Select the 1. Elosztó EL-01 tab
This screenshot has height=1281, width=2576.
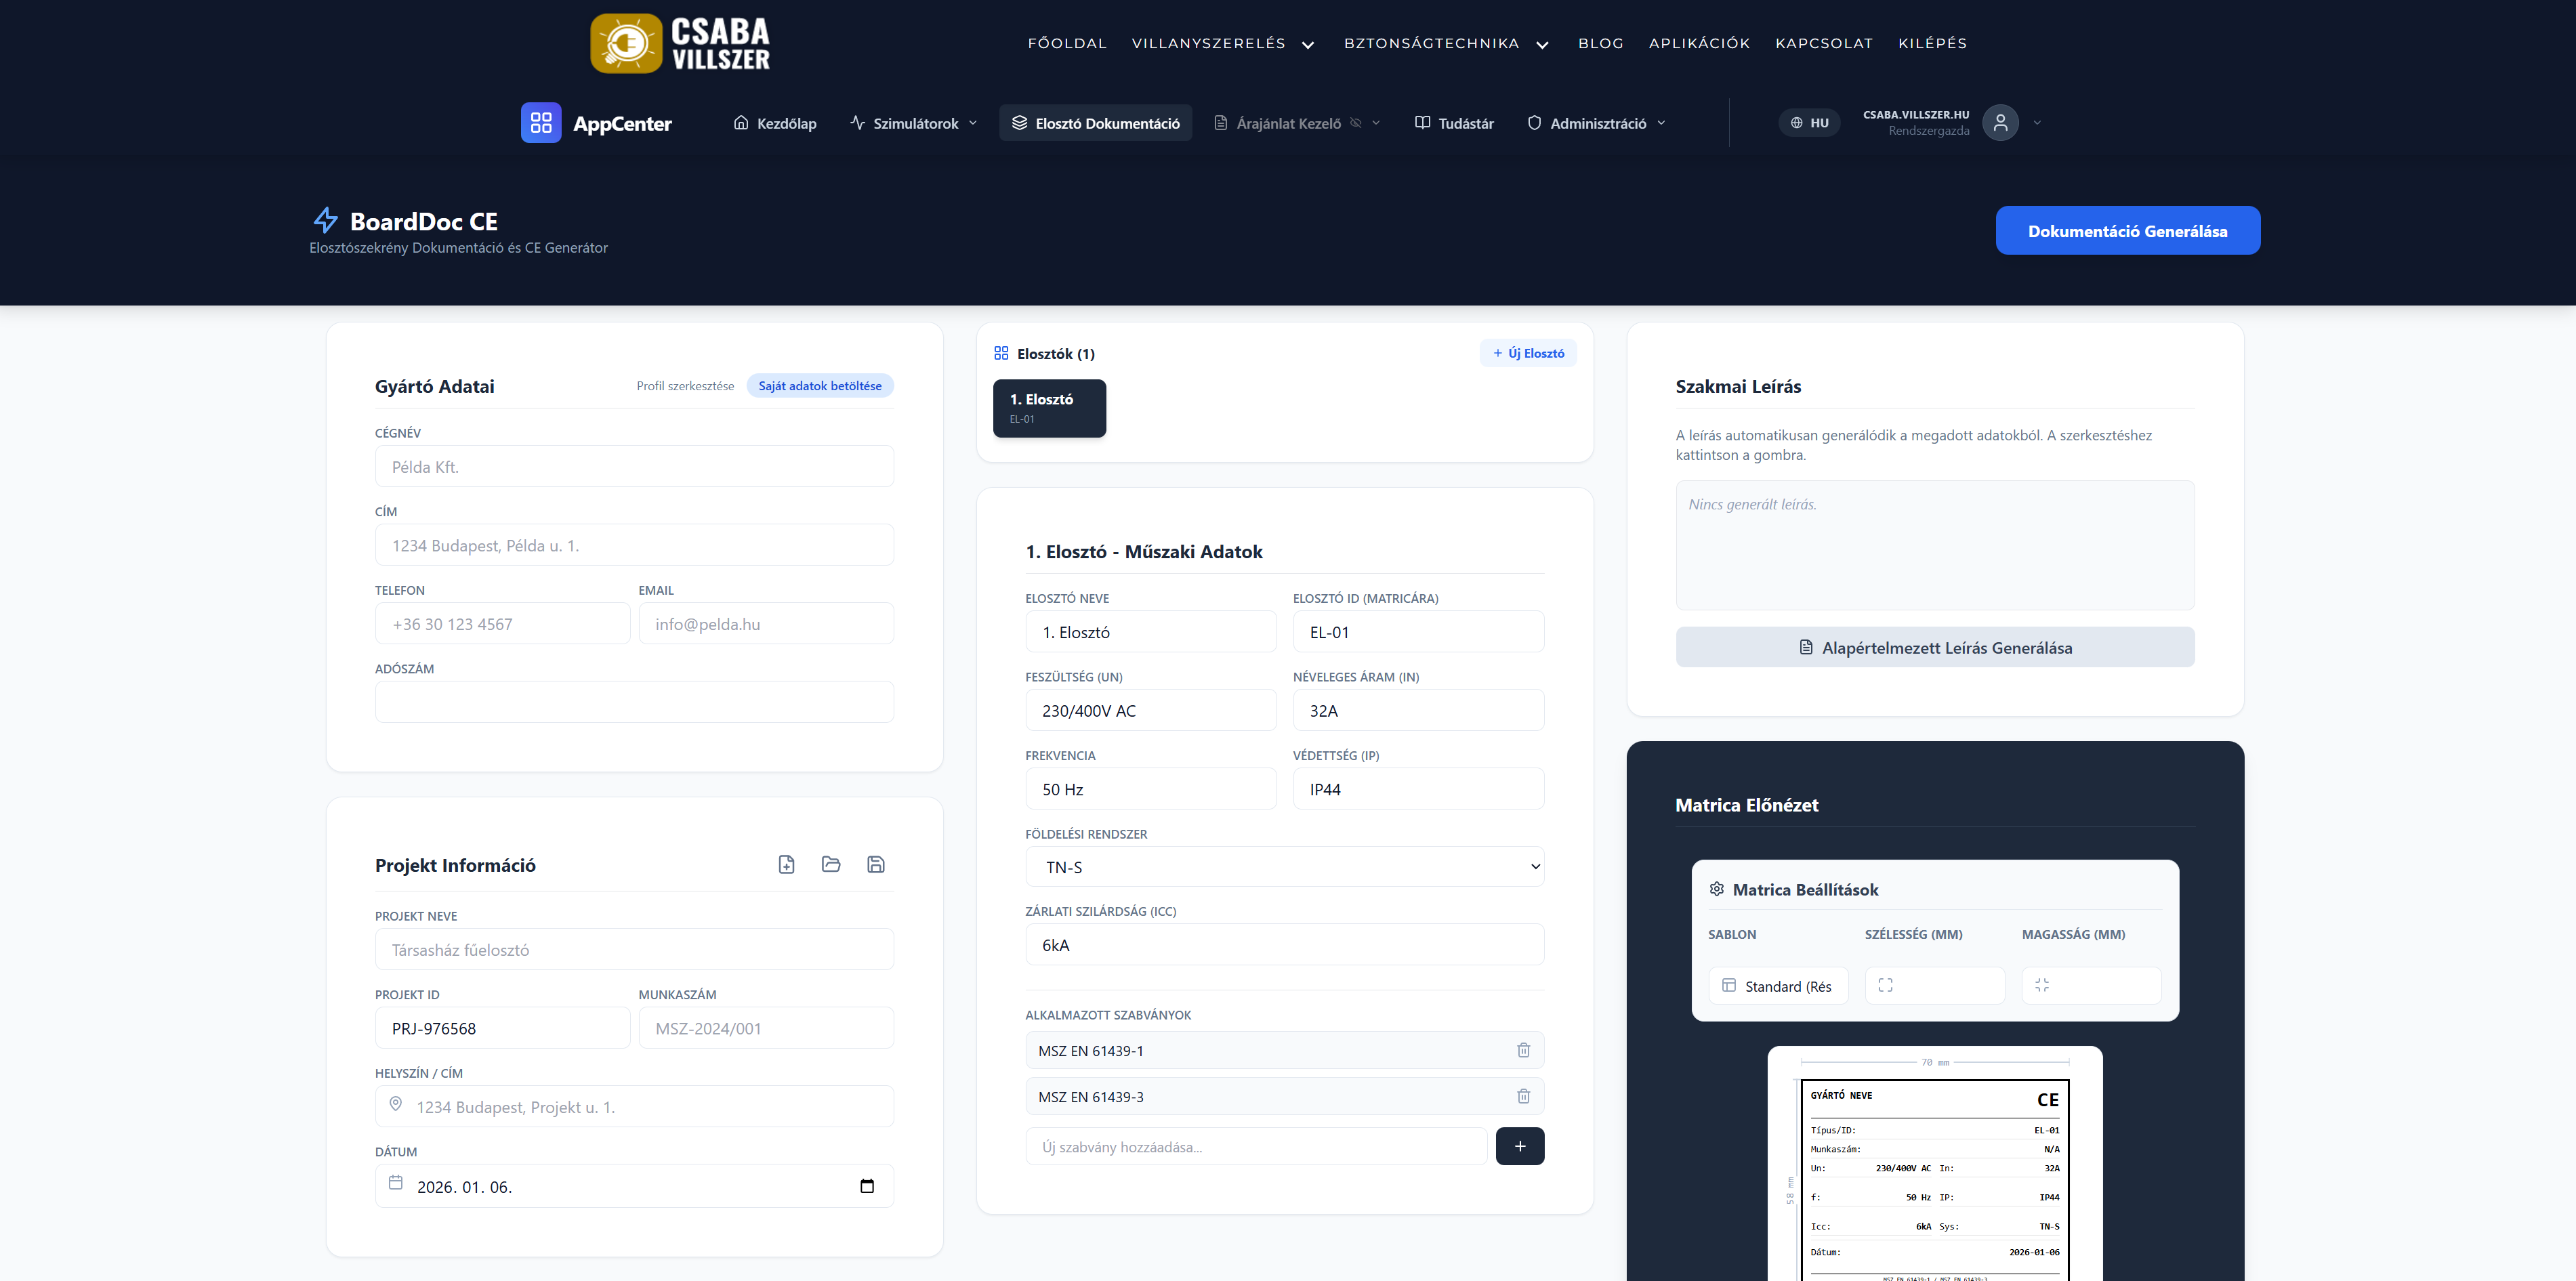[x=1049, y=408]
